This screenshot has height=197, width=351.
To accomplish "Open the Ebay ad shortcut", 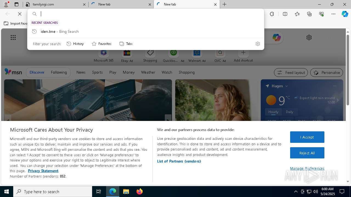I will click(x=127, y=56).
